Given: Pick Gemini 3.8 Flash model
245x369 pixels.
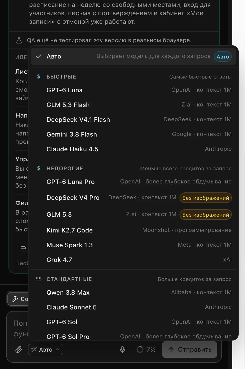Looking at the screenshot, I should [133, 134].
